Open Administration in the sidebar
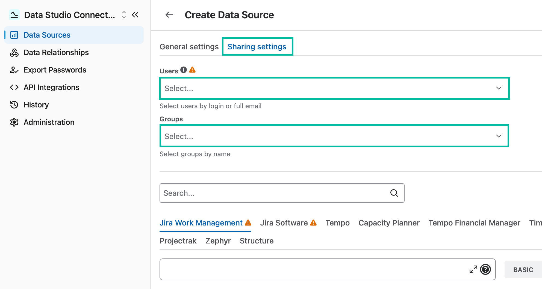542x289 pixels. click(x=74, y=122)
